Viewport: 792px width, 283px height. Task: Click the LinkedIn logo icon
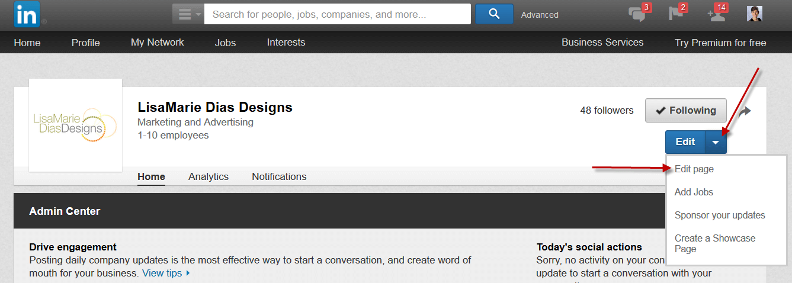pos(27,14)
